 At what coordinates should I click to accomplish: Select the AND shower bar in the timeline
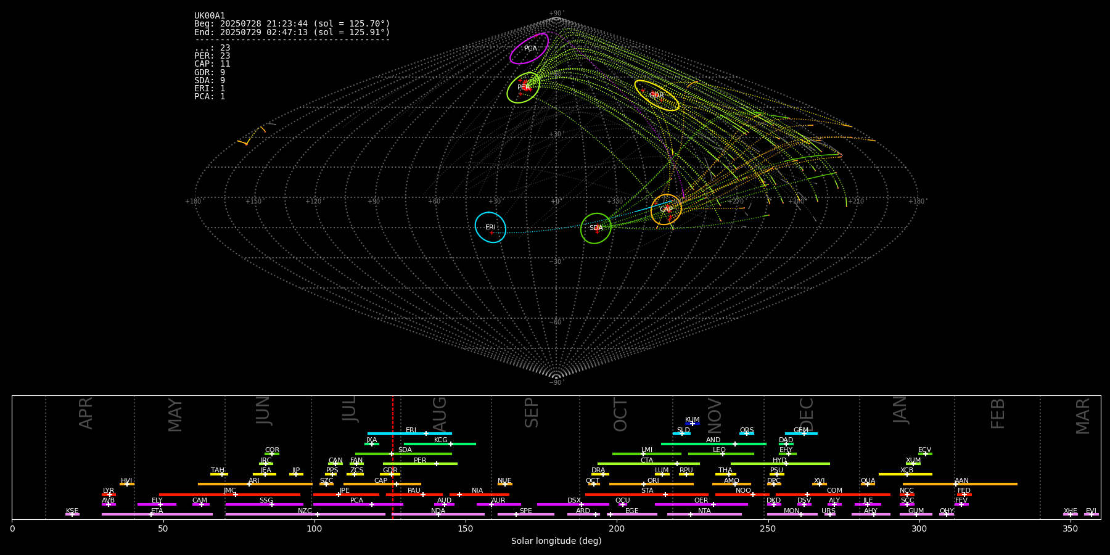pos(713,444)
